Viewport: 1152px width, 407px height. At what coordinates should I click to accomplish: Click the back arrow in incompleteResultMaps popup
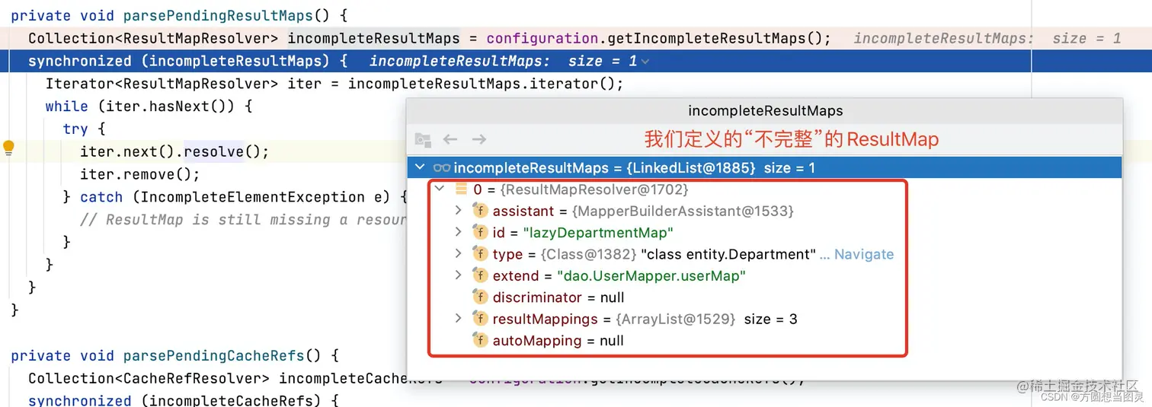[x=450, y=139]
